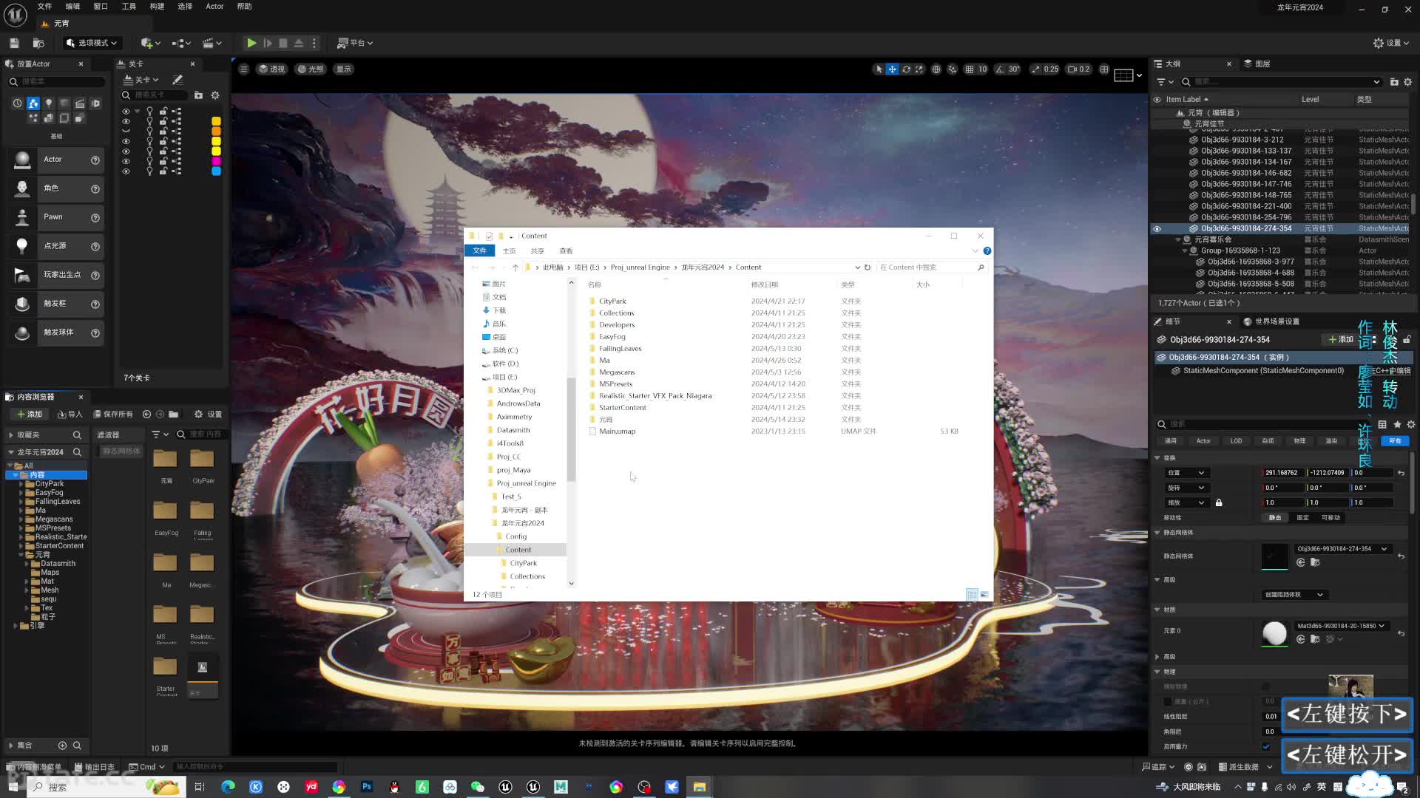This screenshot has width=1420, height=798.
Task: Click the magenta level color swatch
Action: click(216, 161)
